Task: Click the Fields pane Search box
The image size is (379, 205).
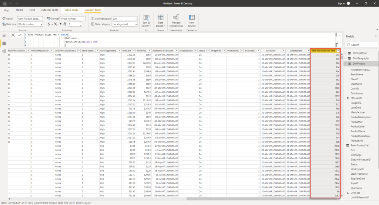Action: 361,45
